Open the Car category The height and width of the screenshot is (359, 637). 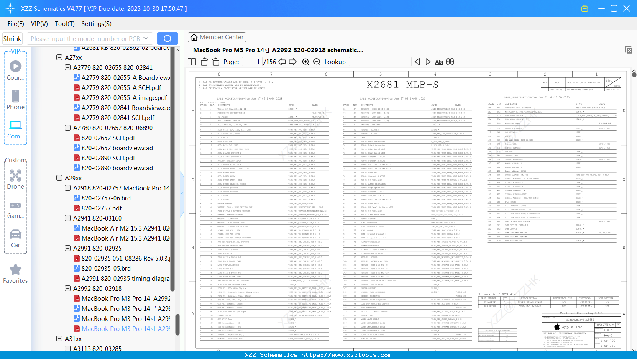pyautogui.click(x=15, y=238)
